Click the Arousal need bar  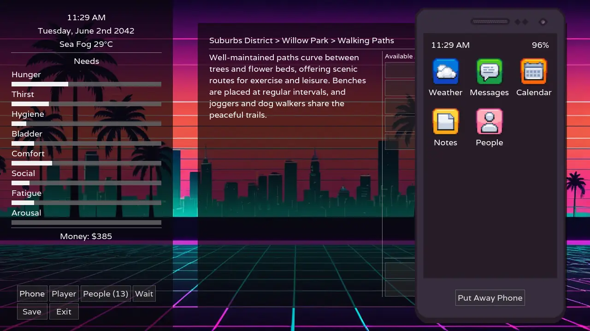coord(86,223)
